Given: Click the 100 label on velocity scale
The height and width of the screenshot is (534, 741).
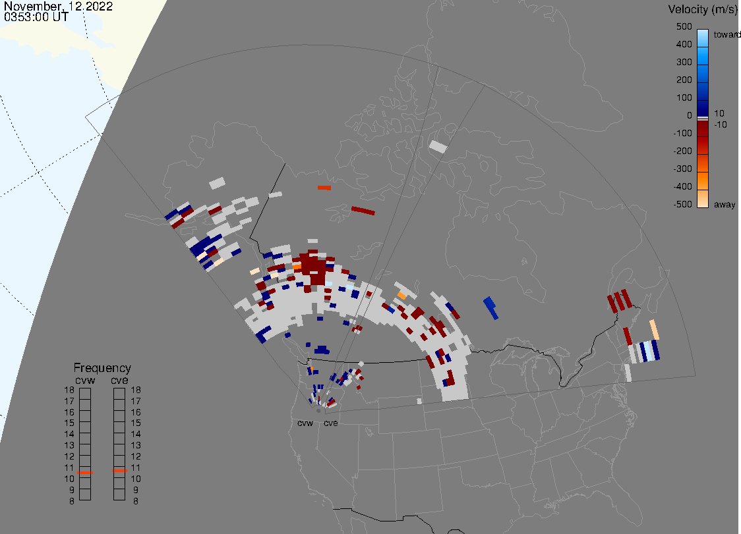Looking at the screenshot, I should coord(684,97).
